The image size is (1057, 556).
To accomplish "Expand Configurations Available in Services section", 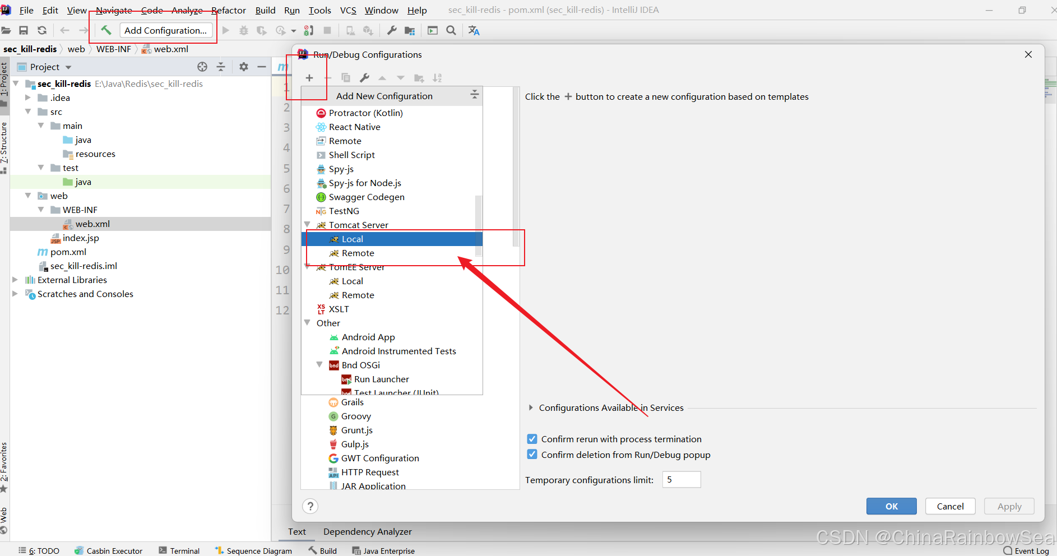I will [531, 407].
